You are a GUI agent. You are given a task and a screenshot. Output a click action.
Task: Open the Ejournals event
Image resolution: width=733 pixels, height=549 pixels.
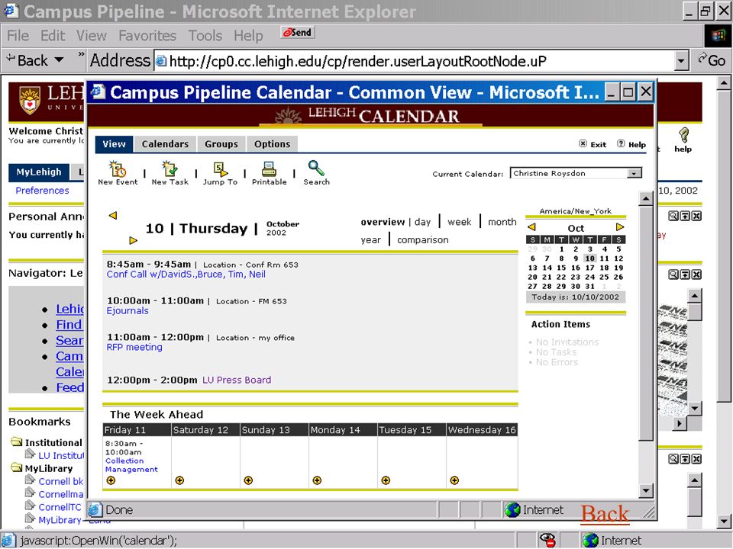[128, 311]
